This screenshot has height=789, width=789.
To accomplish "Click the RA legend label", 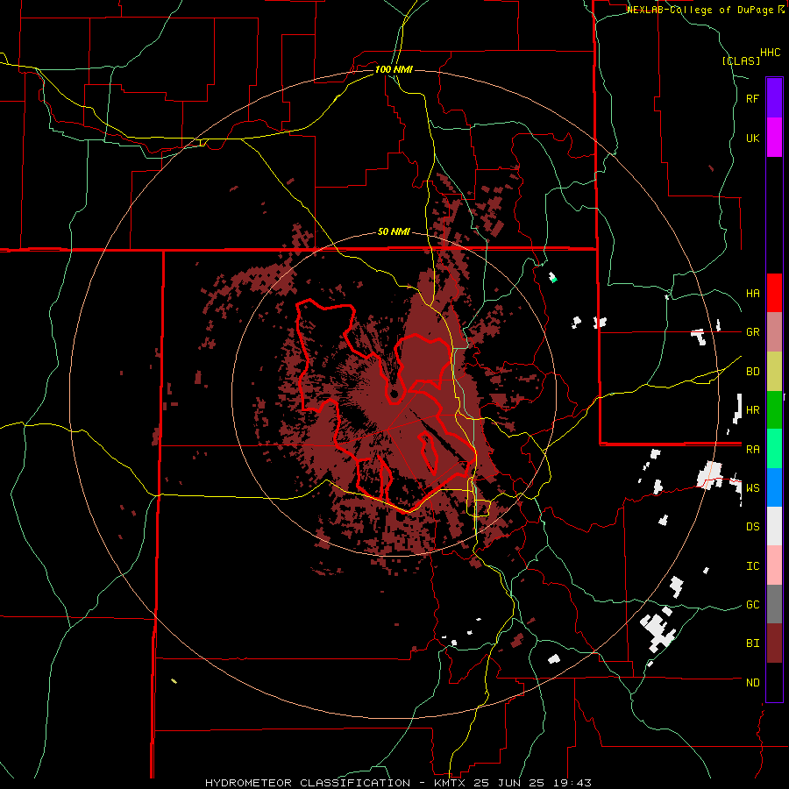I will tap(752, 450).
